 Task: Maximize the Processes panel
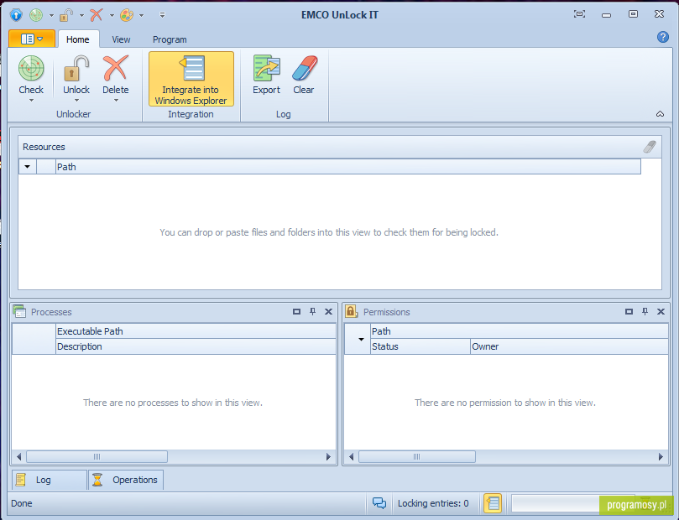[x=296, y=311]
